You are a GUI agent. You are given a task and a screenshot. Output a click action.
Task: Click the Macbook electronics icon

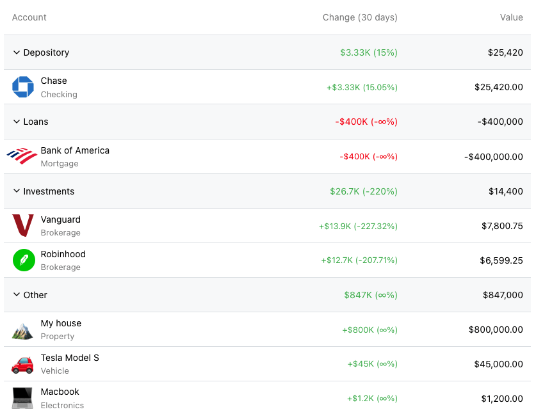[x=23, y=397]
